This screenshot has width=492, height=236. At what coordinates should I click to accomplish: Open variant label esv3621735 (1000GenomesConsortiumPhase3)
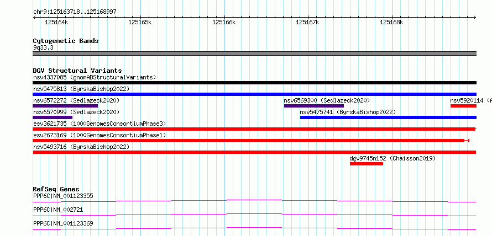[x=100, y=124]
